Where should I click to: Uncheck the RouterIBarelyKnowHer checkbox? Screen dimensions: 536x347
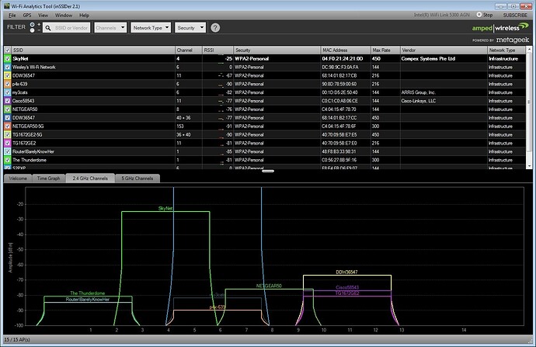[8, 151]
